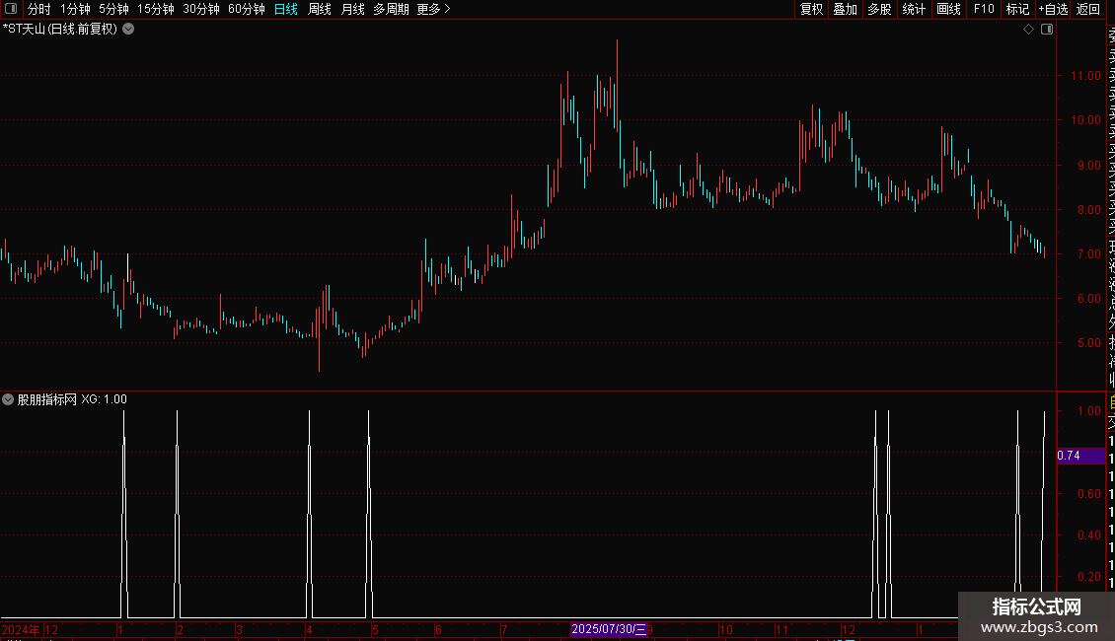
Task: Open the 画线 drawing tools
Action: (x=948, y=9)
